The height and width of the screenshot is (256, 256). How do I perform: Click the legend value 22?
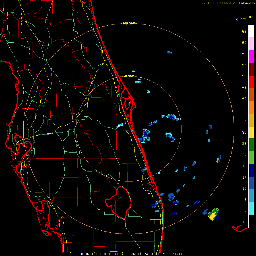244,155
